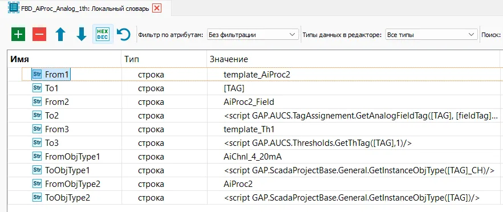Click Str icon of To1 row
503x212 pixels.
pyautogui.click(x=38, y=88)
